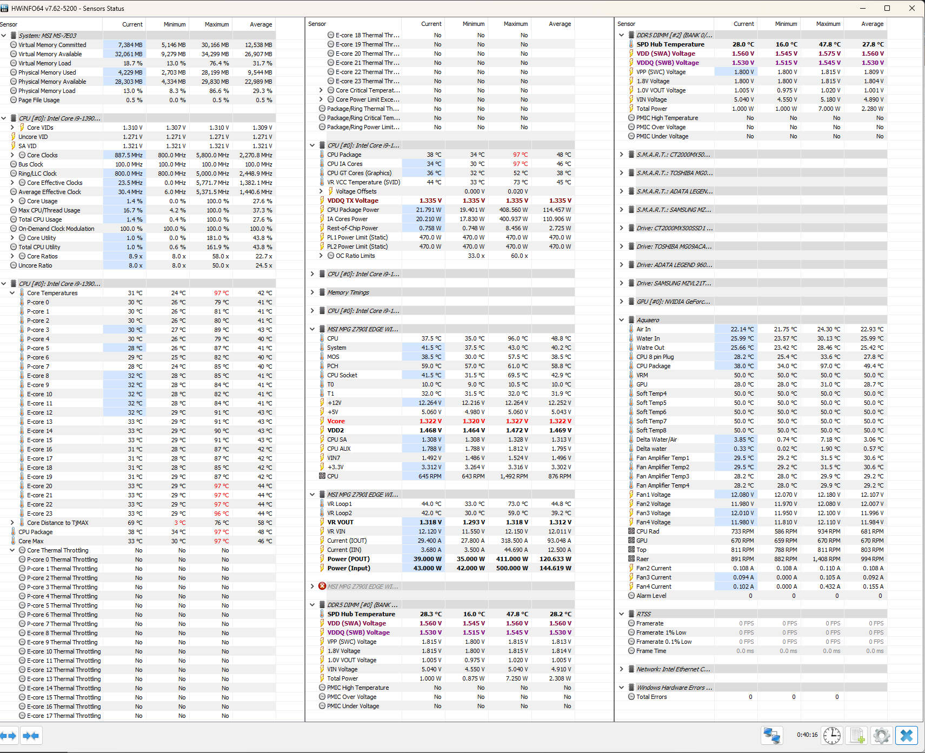Click the fan icon beside Raer
The image size is (925, 753).
tap(631, 559)
